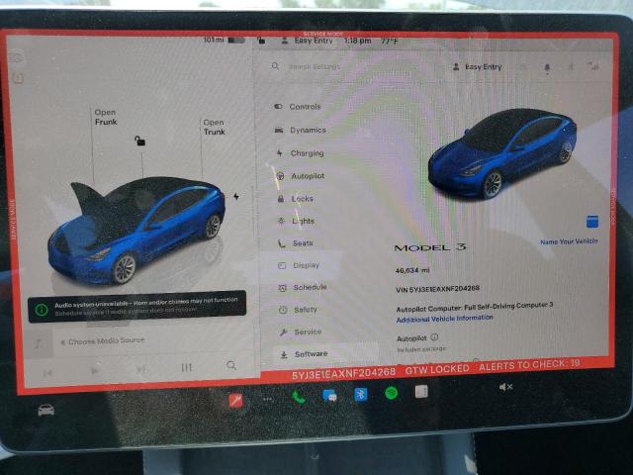Open the media equalizer icon
The width and height of the screenshot is (633, 475).
coord(186,367)
